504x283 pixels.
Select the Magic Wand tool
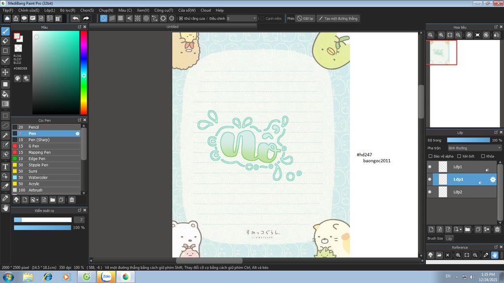5,135
